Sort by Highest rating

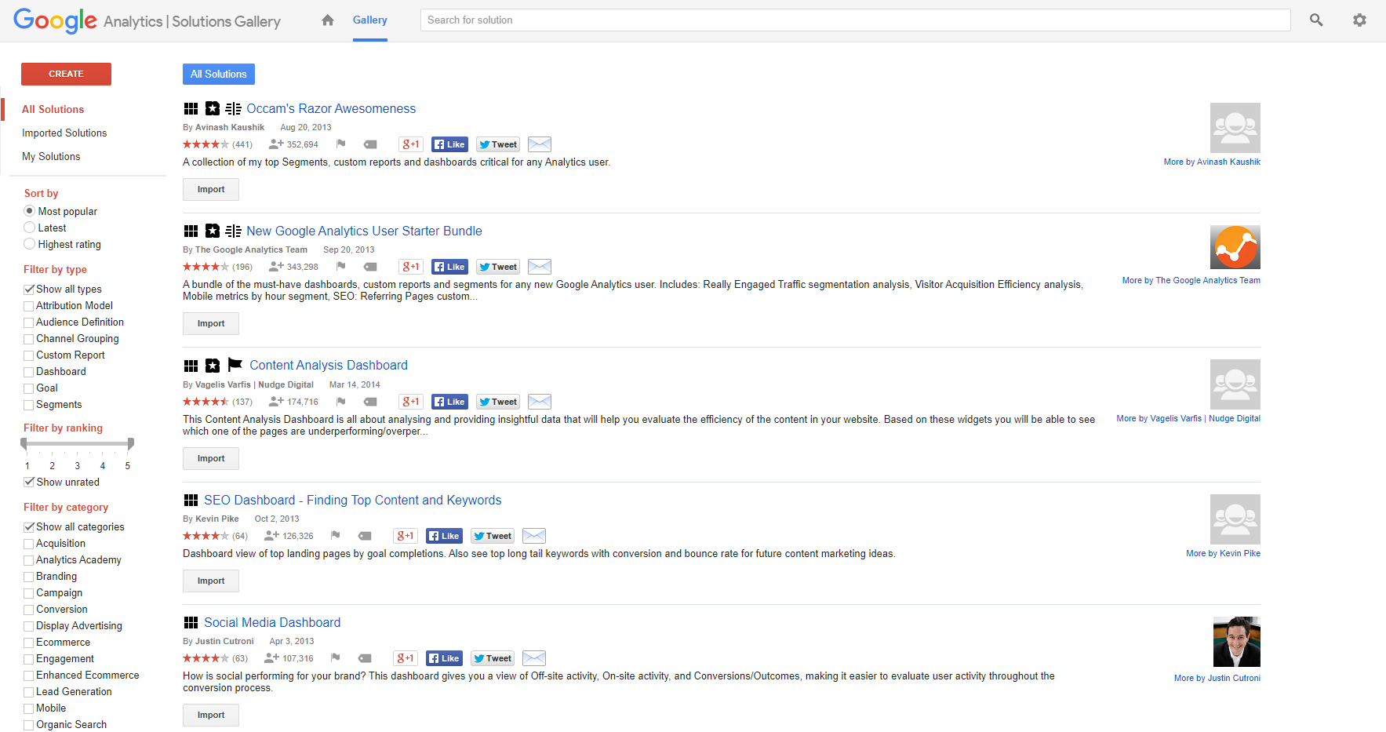[x=30, y=244]
